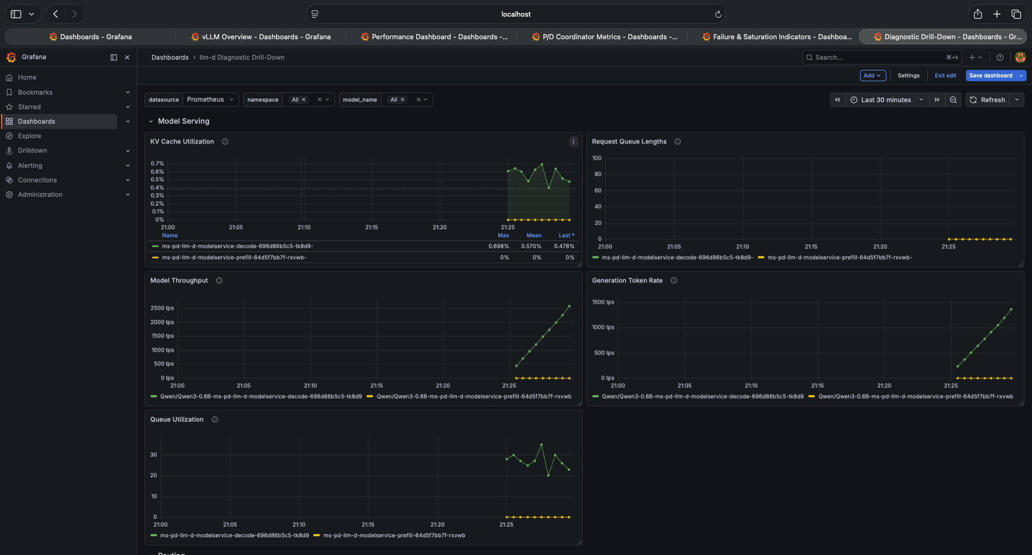Open KV Cache Utilization panel menu
This screenshot has width=1032, height=555.
(x=574, y=141)
